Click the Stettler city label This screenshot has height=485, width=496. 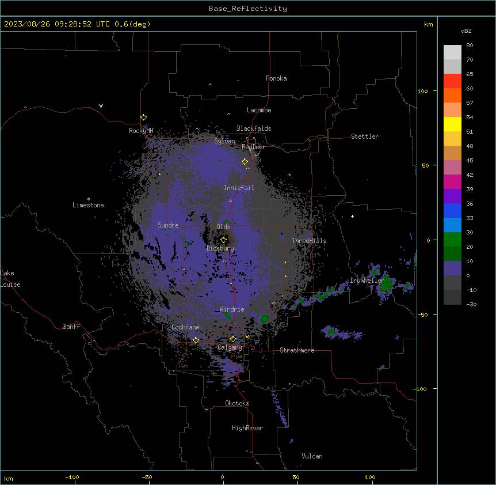(x=364, y=137)
